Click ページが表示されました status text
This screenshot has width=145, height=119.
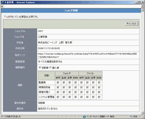point(11,116)
